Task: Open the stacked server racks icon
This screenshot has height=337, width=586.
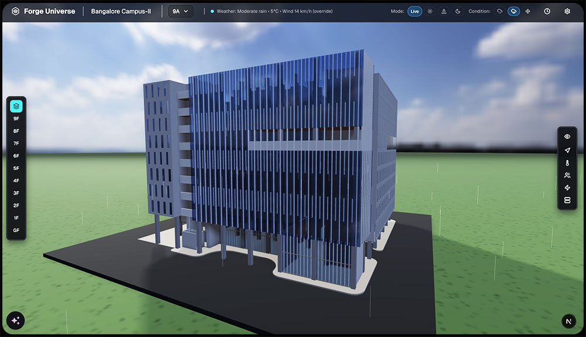Action: (567, 200)
